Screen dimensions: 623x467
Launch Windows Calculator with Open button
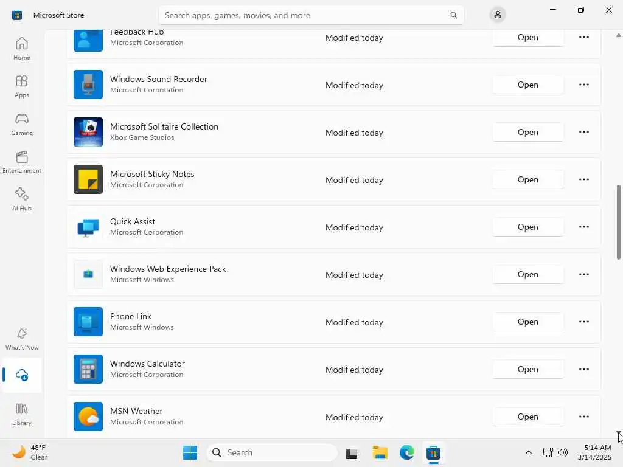(527, 369)
